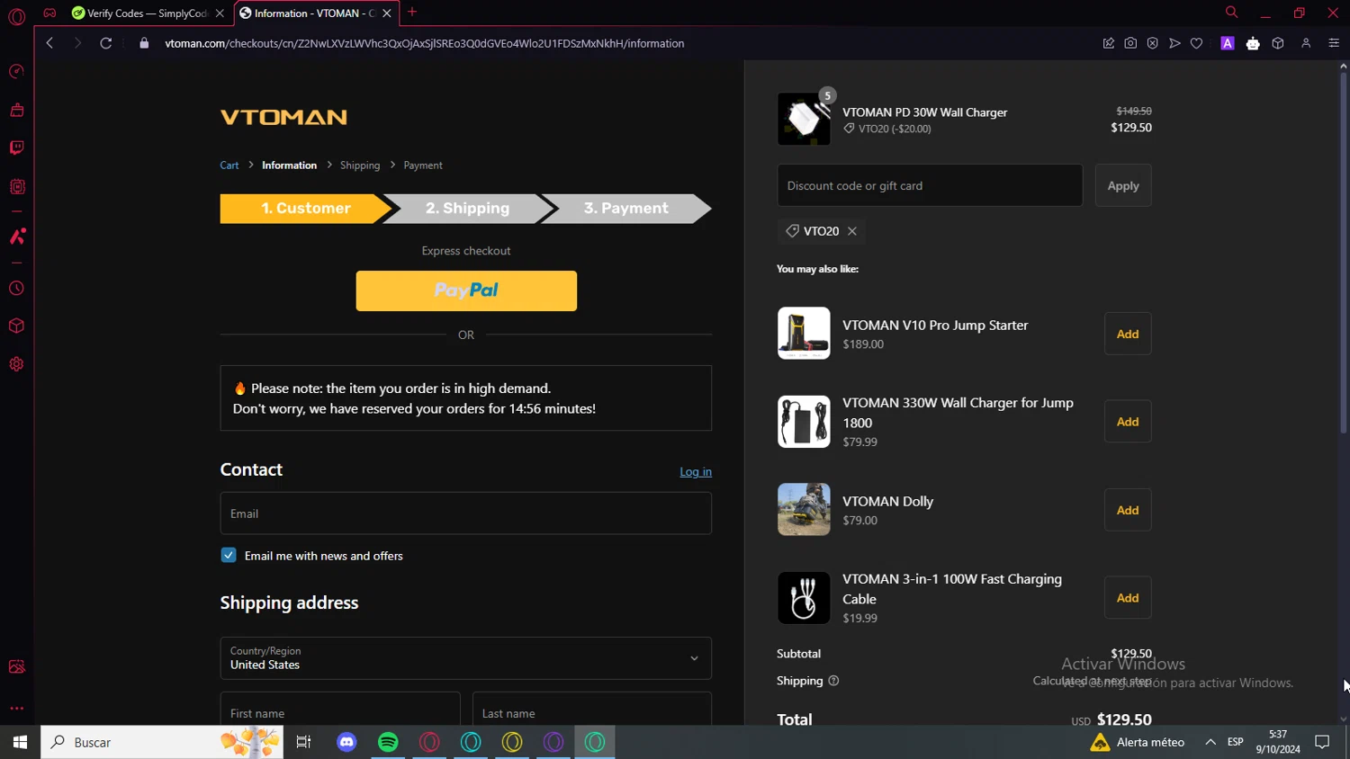Open GX Corner gamepad icon
1350x759 pixels.
(49, 13)
